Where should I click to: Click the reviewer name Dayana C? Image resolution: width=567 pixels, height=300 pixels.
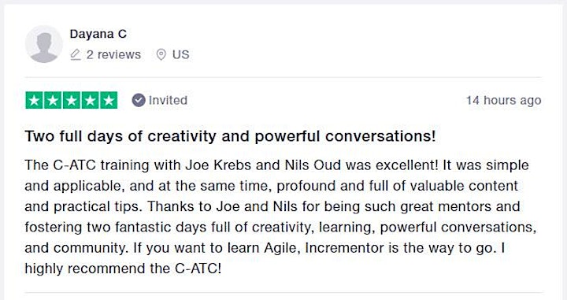pyautogui.click(x=98, y=34)
